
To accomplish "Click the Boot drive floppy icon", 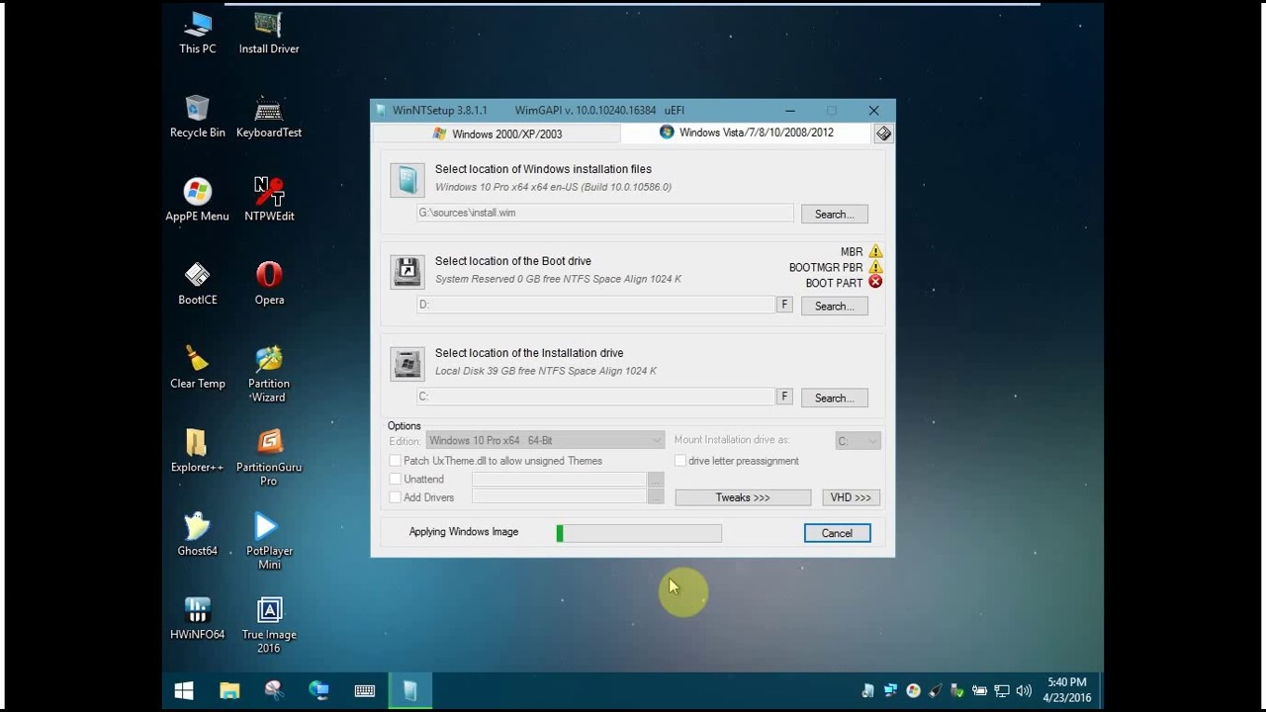I will (x=407, y=272).
